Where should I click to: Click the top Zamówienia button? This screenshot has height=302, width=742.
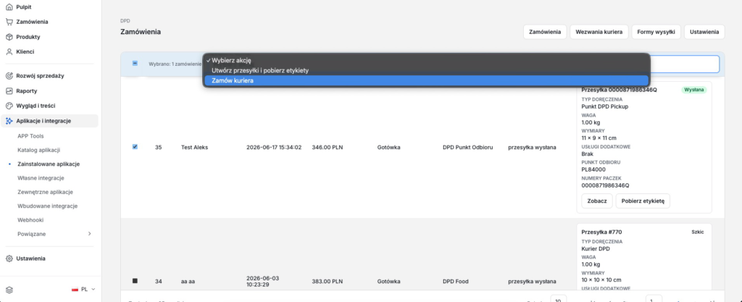point(545,32)
